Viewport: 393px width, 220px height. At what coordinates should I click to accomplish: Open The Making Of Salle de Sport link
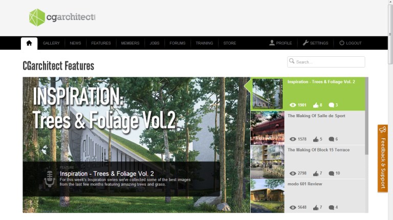pos(316,116)
